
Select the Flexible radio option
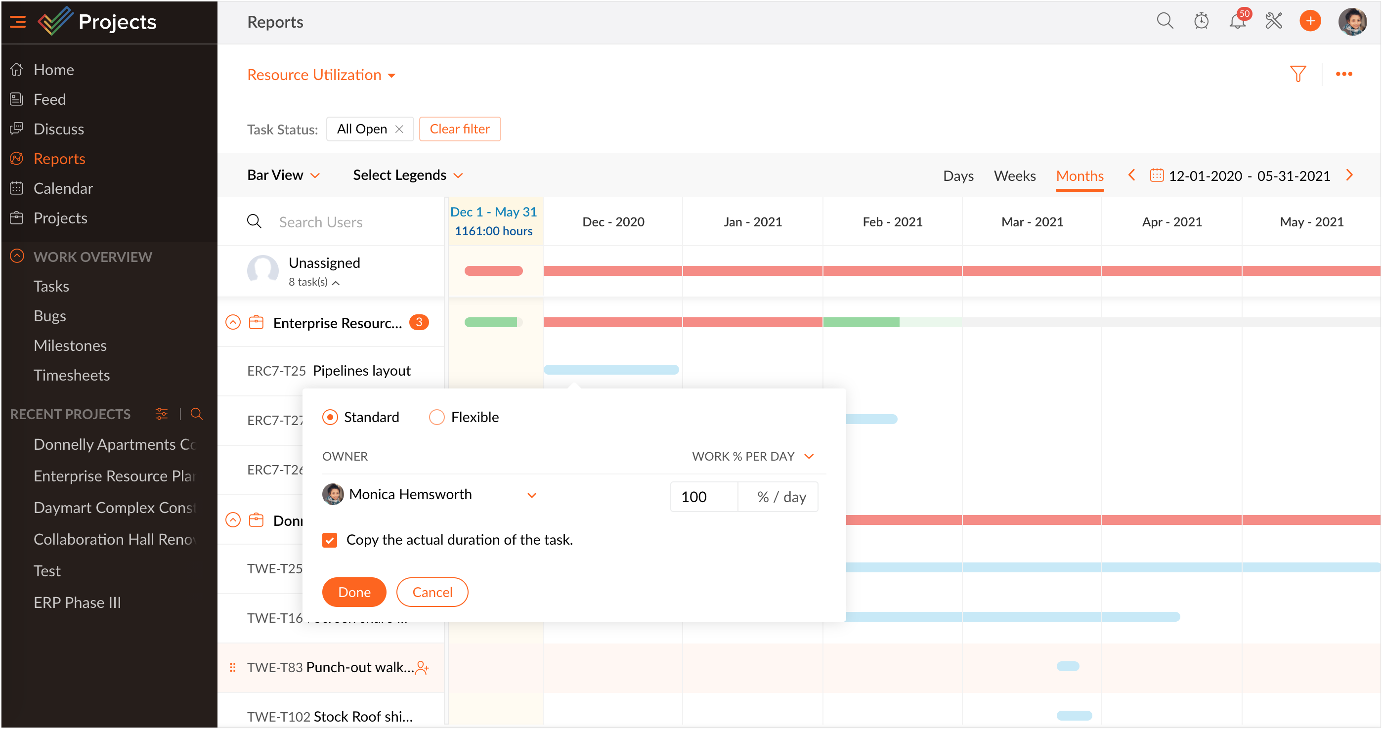click(437, 417)
